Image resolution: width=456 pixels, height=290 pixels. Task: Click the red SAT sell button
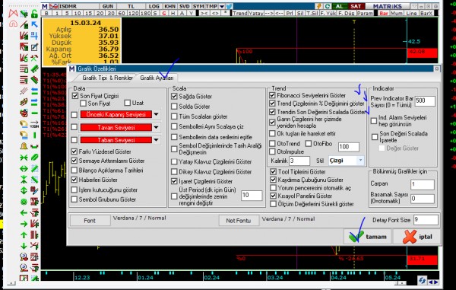coord(356,6)
